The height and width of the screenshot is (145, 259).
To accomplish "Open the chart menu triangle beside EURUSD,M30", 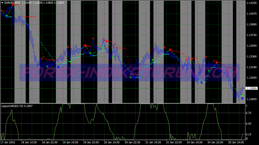I will coord(2,3).
